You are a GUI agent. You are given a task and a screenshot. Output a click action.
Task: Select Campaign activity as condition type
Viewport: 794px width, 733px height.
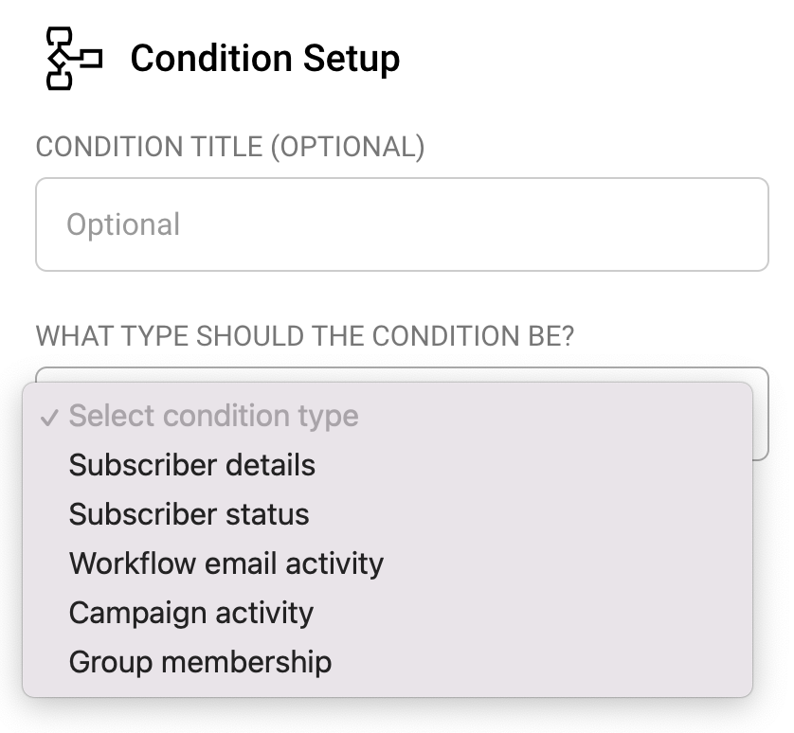coord(191,613)
